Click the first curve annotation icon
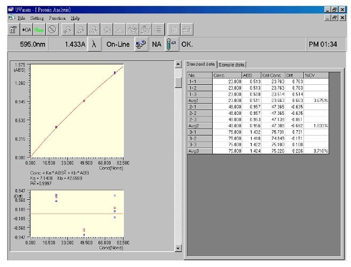 pos(132,29)
